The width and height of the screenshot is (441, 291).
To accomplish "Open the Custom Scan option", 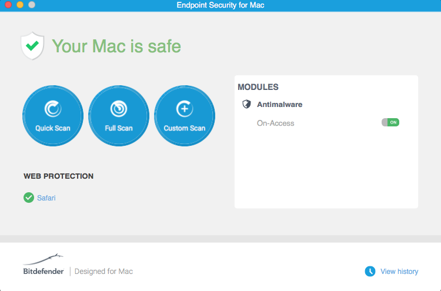I will click(184, 116).
